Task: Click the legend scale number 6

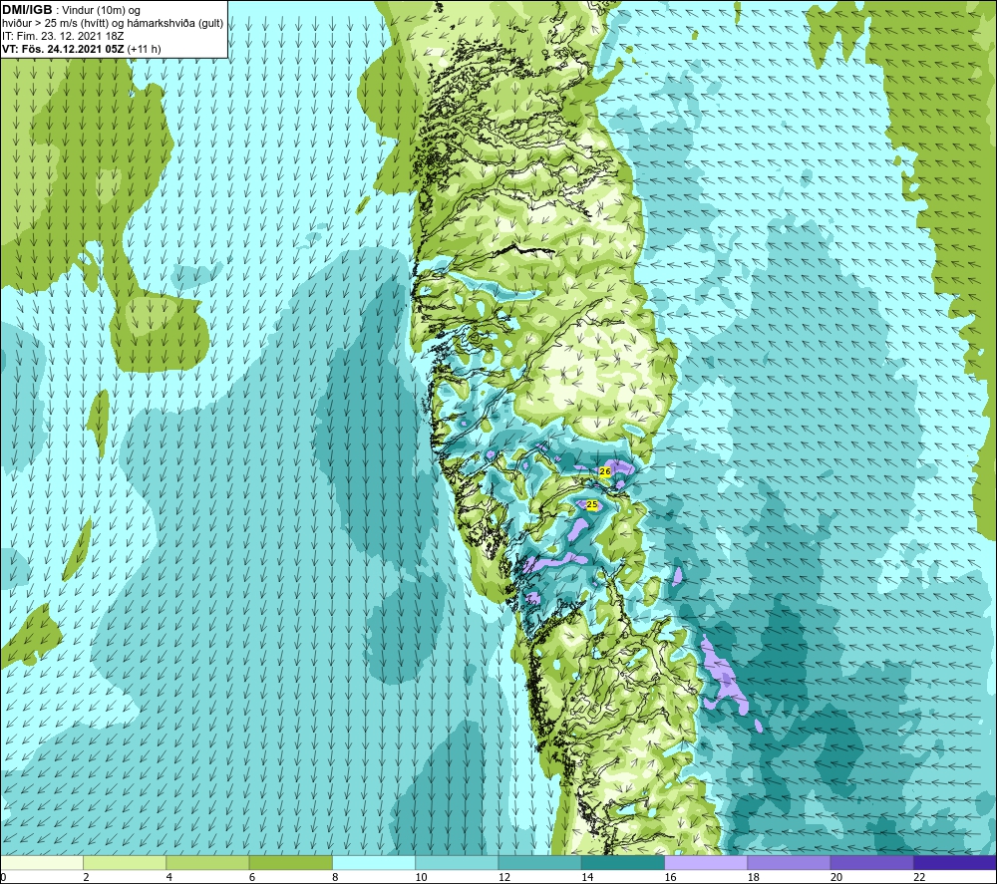Action: (252, 878)
